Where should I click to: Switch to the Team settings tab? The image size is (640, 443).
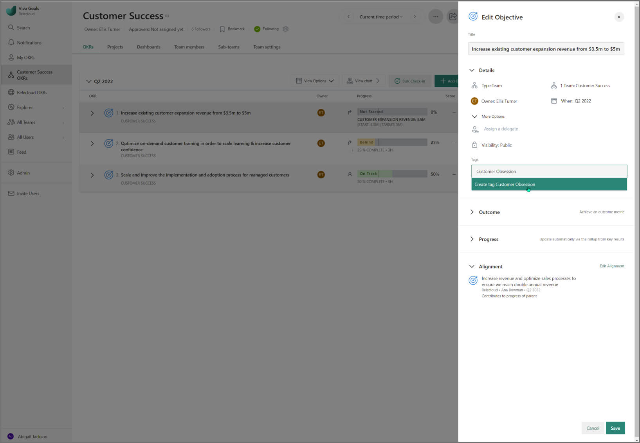click(267, 47)
